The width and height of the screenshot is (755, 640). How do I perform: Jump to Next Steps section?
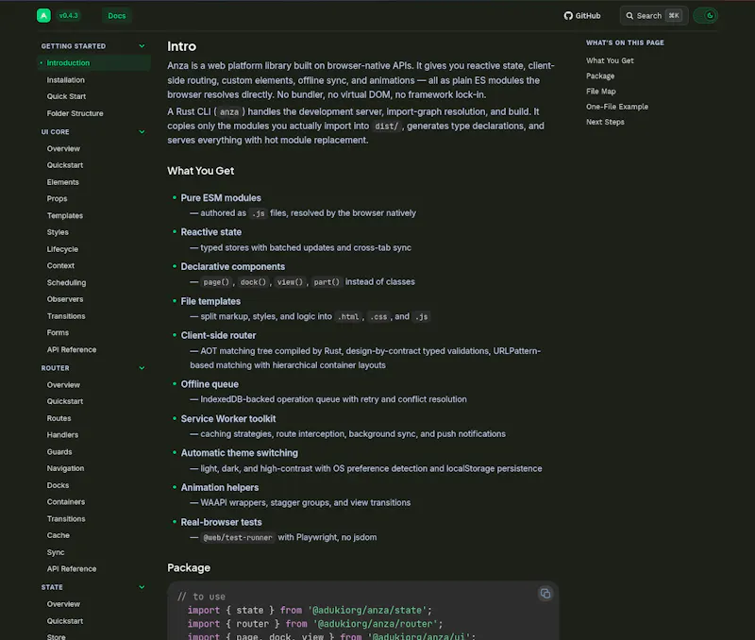605,122
